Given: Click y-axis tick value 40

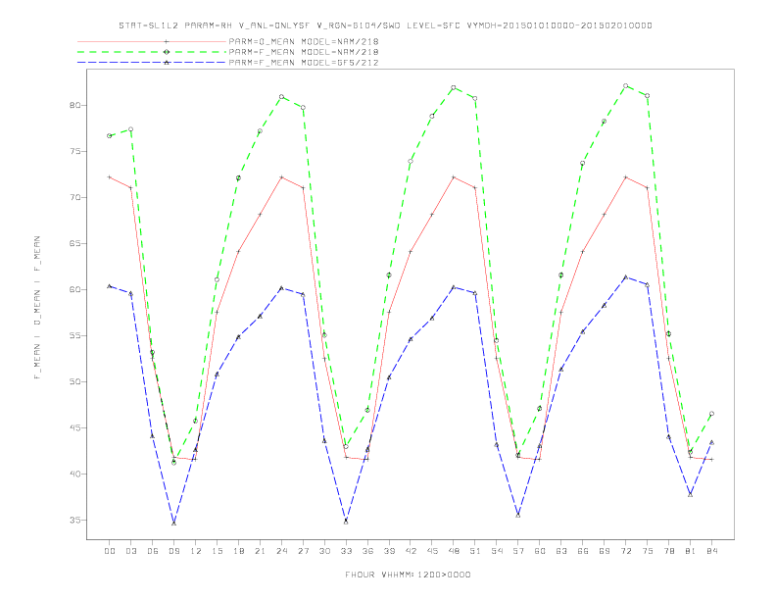Looking at the screenshot, I should pyautogui.click(x=74, y=474).
